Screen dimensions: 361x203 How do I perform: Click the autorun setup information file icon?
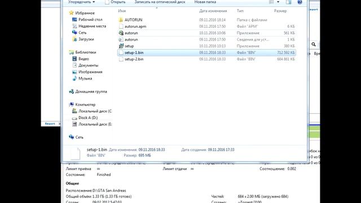click(121, 39)
